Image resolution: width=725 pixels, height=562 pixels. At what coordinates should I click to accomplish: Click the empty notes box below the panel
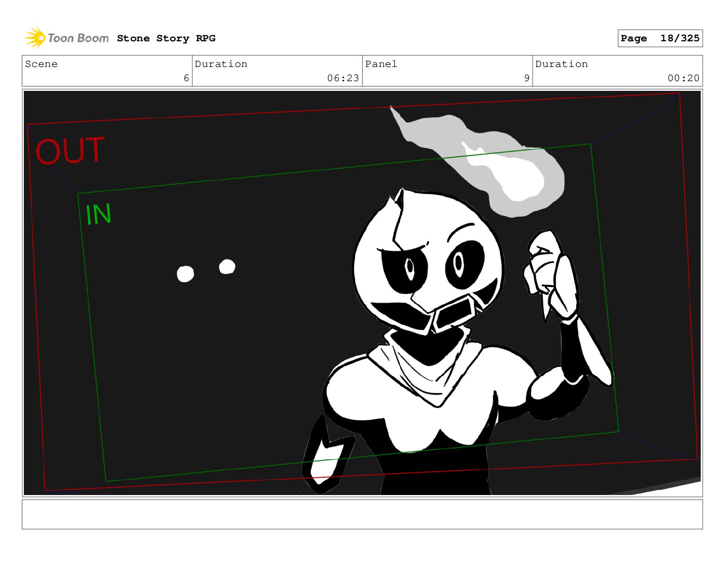pos(362,514)
